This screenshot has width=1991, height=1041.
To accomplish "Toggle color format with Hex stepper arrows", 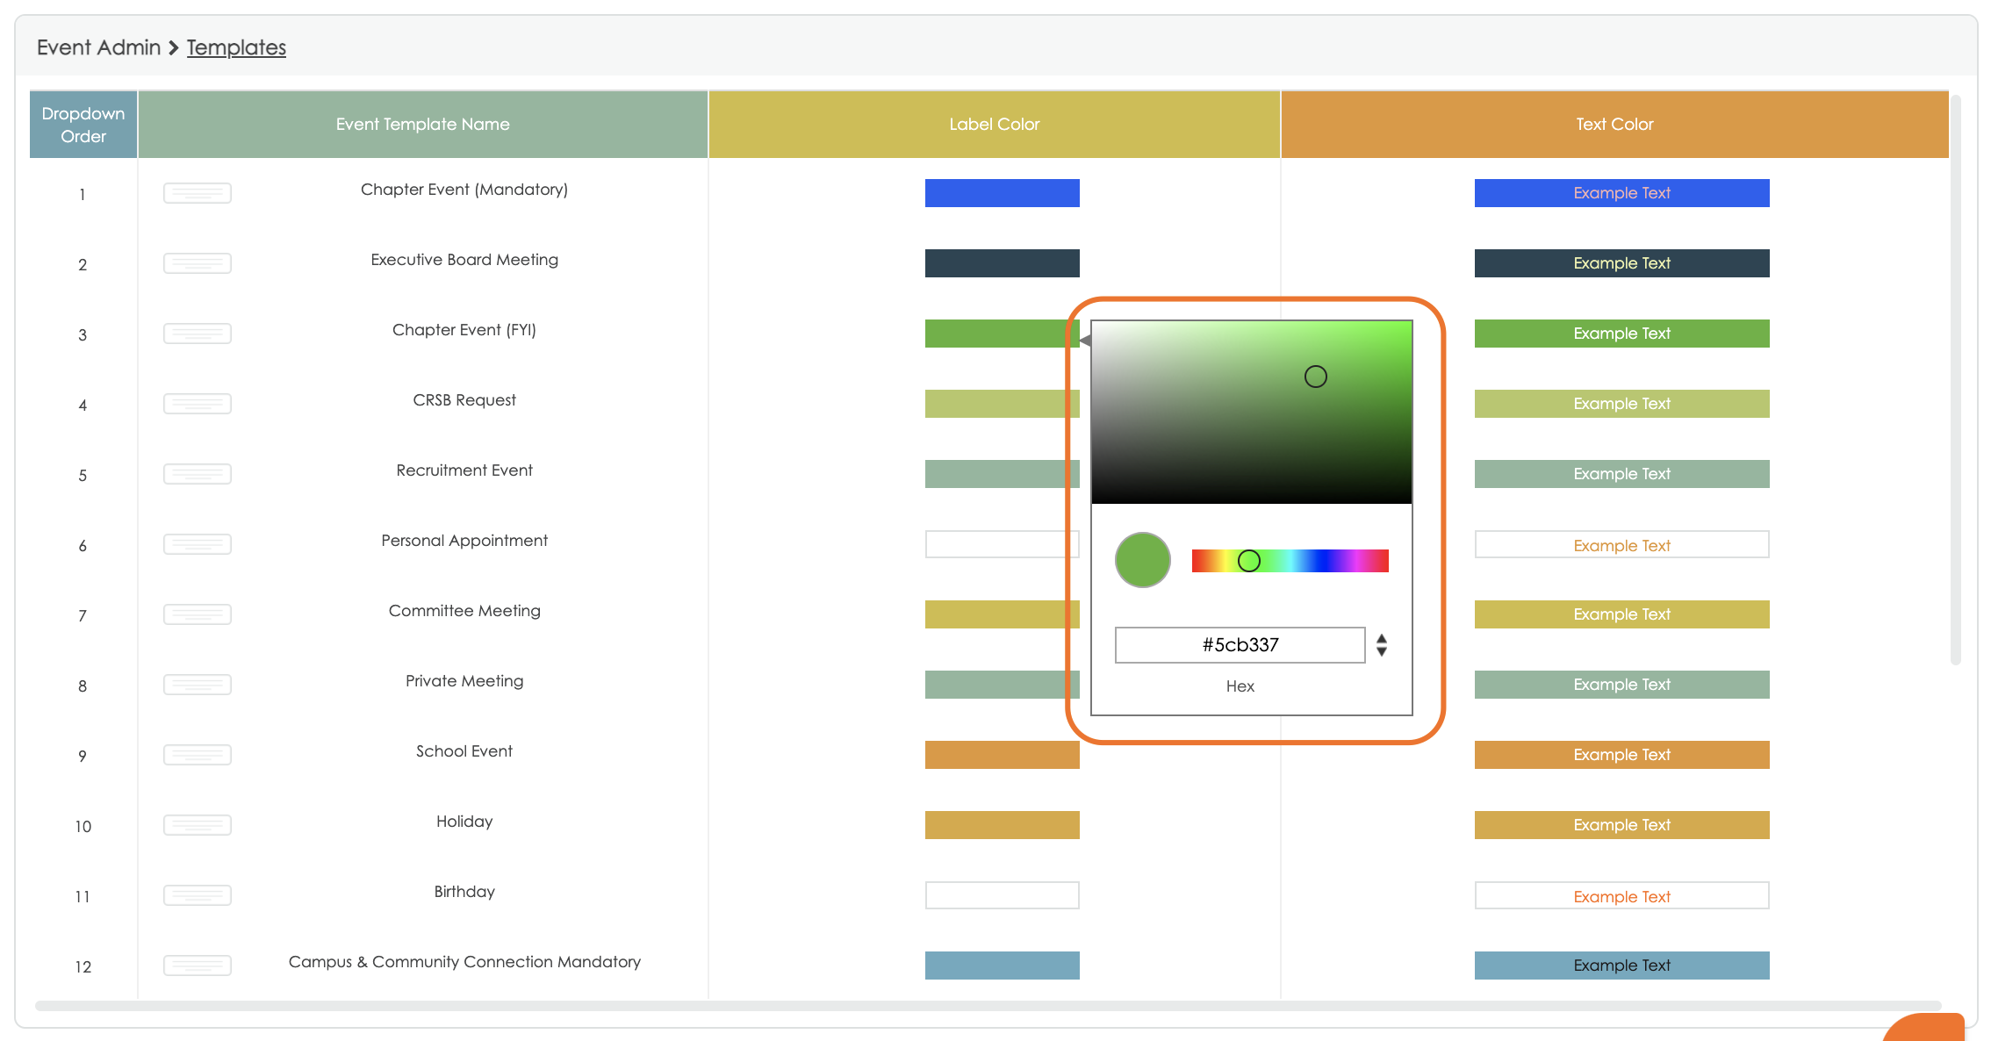I will click(x=1381, y=645).
